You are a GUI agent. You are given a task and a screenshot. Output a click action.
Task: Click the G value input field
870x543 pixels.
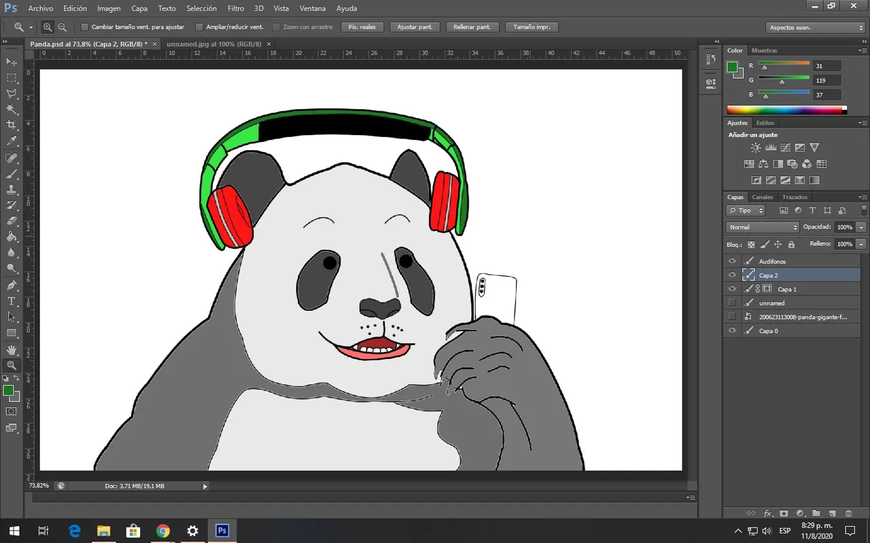pyautogui.click(x=826, y=81)
